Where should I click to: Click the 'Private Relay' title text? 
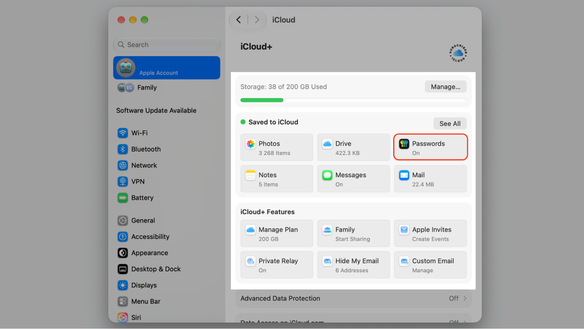(278, 261)
